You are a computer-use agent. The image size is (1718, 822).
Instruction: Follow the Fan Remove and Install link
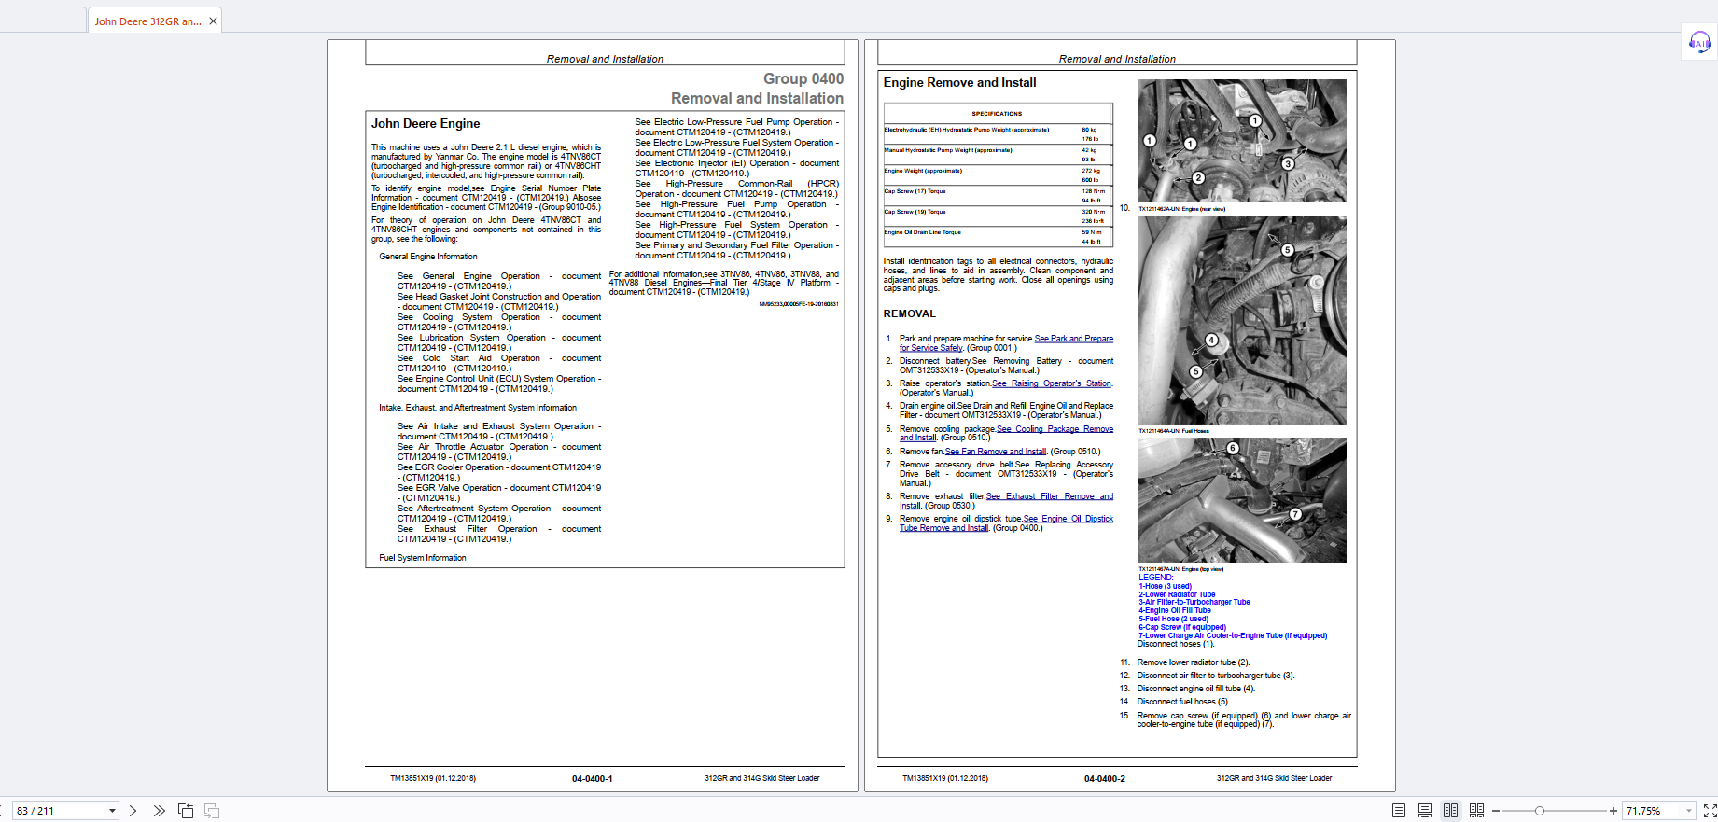click(x=995, y=452)
